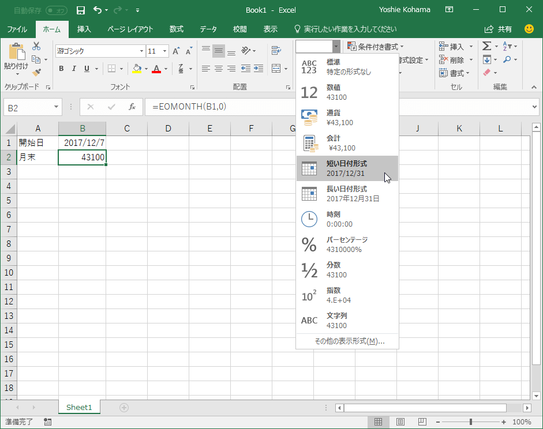Image resolution: width=543 pixels, height=429 pixels.
Task: Open the font group dialog launcher
Action: coord(192,88)
